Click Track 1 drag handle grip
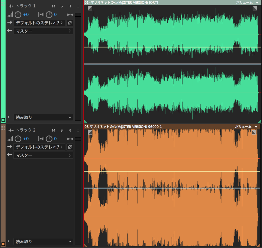Screen dimensions: 262x248 (x=3, y=4)
